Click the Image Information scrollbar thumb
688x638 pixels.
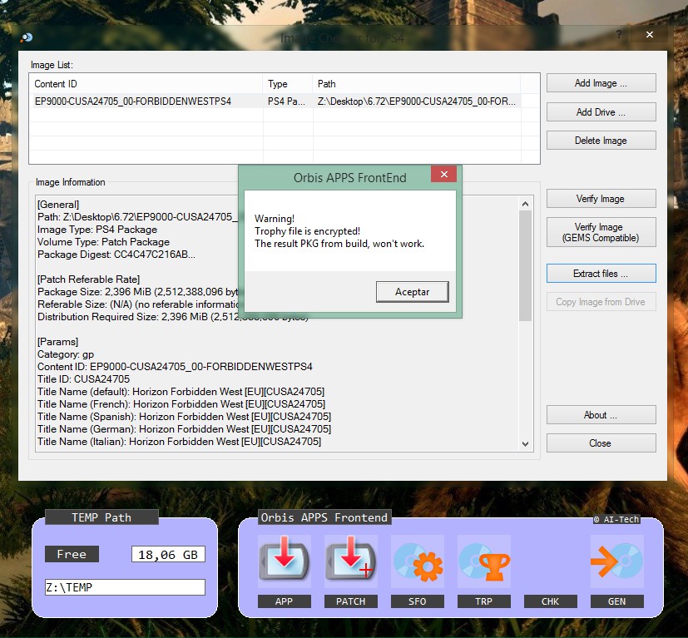(525, 266)
